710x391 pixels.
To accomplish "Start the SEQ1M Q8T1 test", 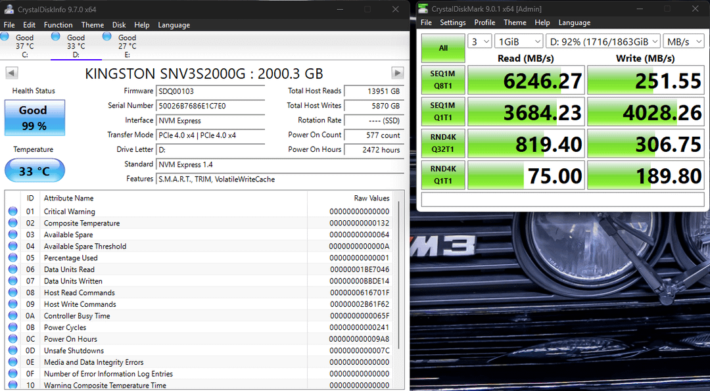I will [x=443, y=80].
